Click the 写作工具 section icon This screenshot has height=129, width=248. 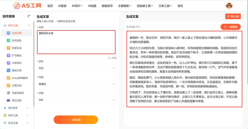(5, 26)
